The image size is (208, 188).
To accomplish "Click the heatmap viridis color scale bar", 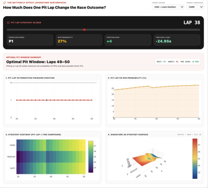I will coord(91,157).
